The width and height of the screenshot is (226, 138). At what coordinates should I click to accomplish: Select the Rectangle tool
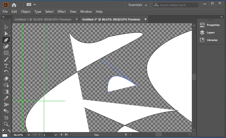(x=6, y=53)
